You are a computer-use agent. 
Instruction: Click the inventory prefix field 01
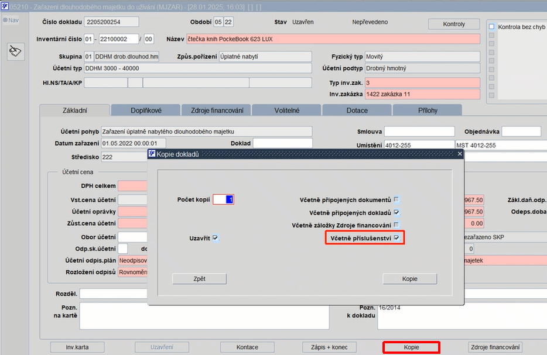pyautogui.click(x=88, y=39)
